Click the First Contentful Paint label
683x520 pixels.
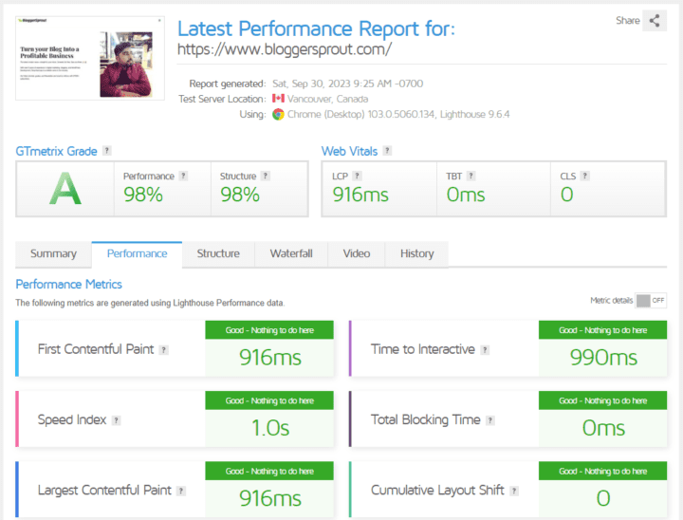click(96, 349)
